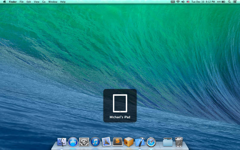
Task: Open the US flag input source menu
Action: [x=188, y=2]
